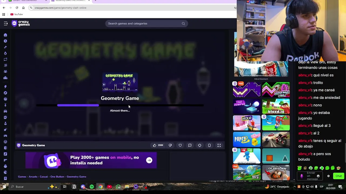Screen dimensions: 346x194
Task: Open the door escape category in sidebar
Action: pyautogui.click(x=5, y=148)
